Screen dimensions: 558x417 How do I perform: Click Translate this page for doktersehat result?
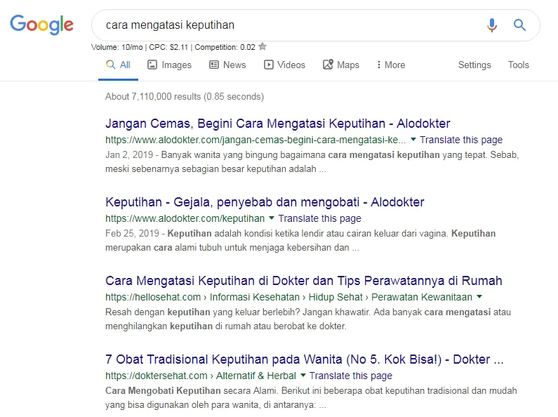click(350, 376)
